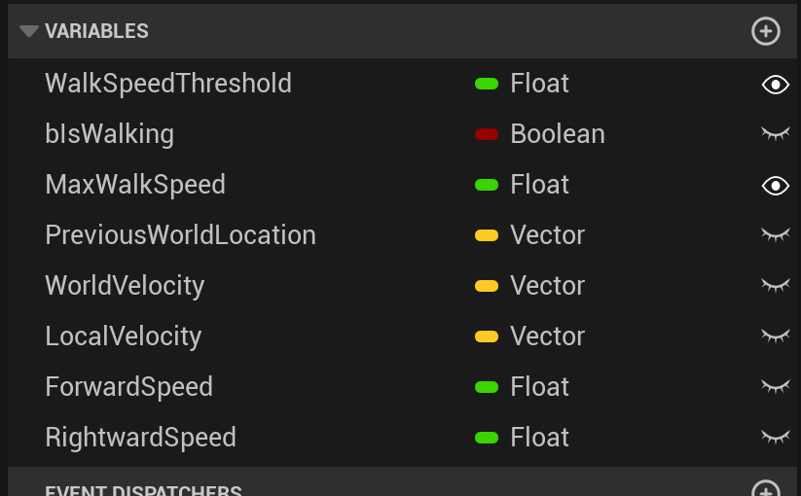Open the WalkSpeedThreshold Float type dropdown
This screenshot has height=496, width=801.
click(x=539, y=84)
